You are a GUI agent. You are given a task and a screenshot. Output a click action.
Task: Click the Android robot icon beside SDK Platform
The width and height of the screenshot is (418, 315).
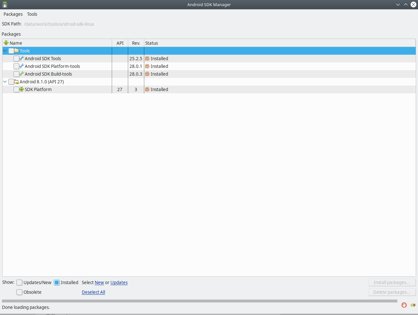(22, 89)
